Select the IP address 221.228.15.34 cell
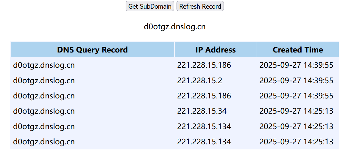The height and width of the screenshot is (153, 351). 202,111
